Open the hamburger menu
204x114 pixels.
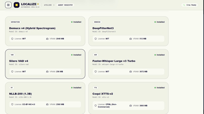(8, 5)
